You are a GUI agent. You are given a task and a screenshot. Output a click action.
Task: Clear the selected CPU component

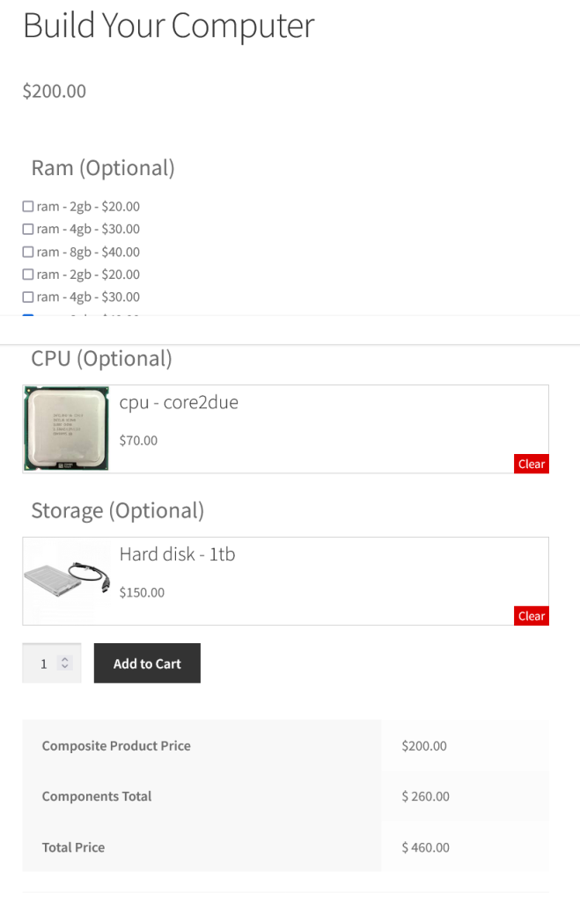pyautogui.click(x=531, y=465)
